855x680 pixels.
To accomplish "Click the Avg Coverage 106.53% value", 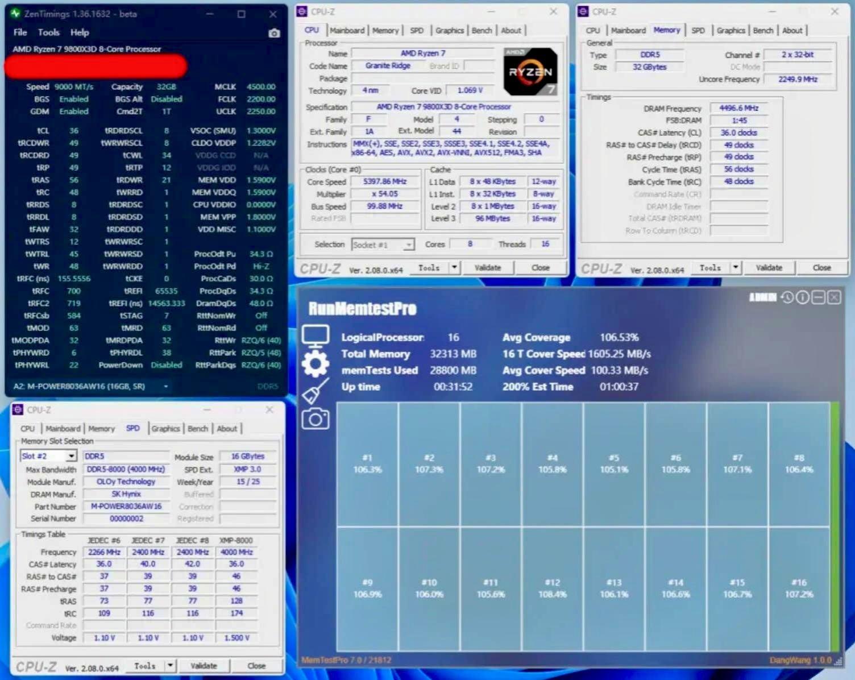I will click(619, 338).
